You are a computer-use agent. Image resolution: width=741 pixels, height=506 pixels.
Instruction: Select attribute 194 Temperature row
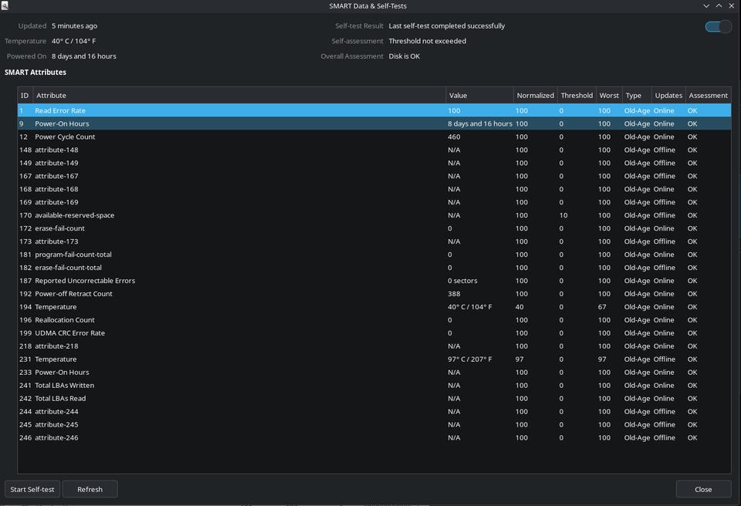click(x=374, y=307)
